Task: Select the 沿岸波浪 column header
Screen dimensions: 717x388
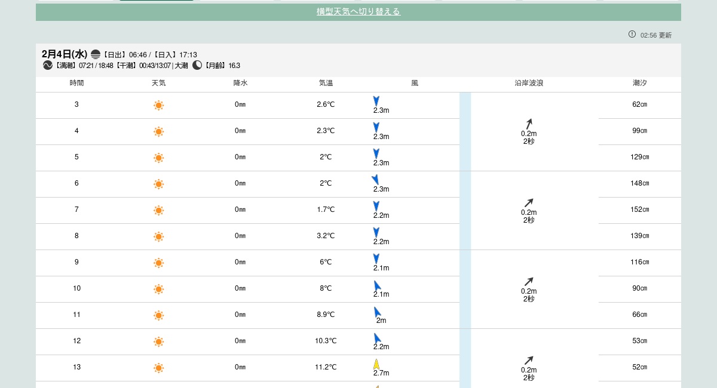Action: click(x=529, y=84)
